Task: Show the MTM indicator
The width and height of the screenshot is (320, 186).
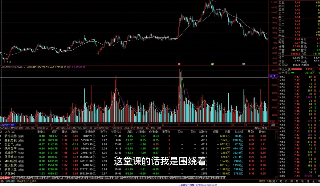Action: [120, 128]
